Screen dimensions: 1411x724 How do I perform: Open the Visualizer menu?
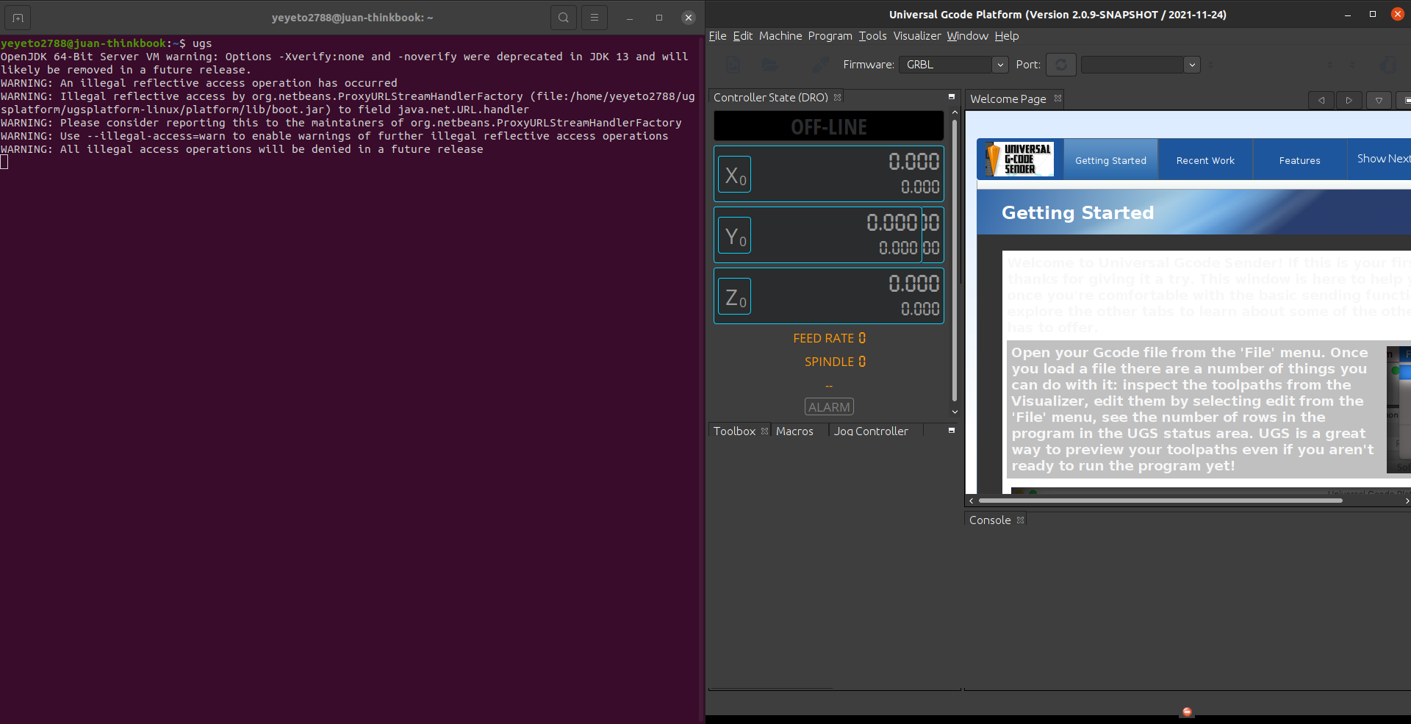[916, 36]
